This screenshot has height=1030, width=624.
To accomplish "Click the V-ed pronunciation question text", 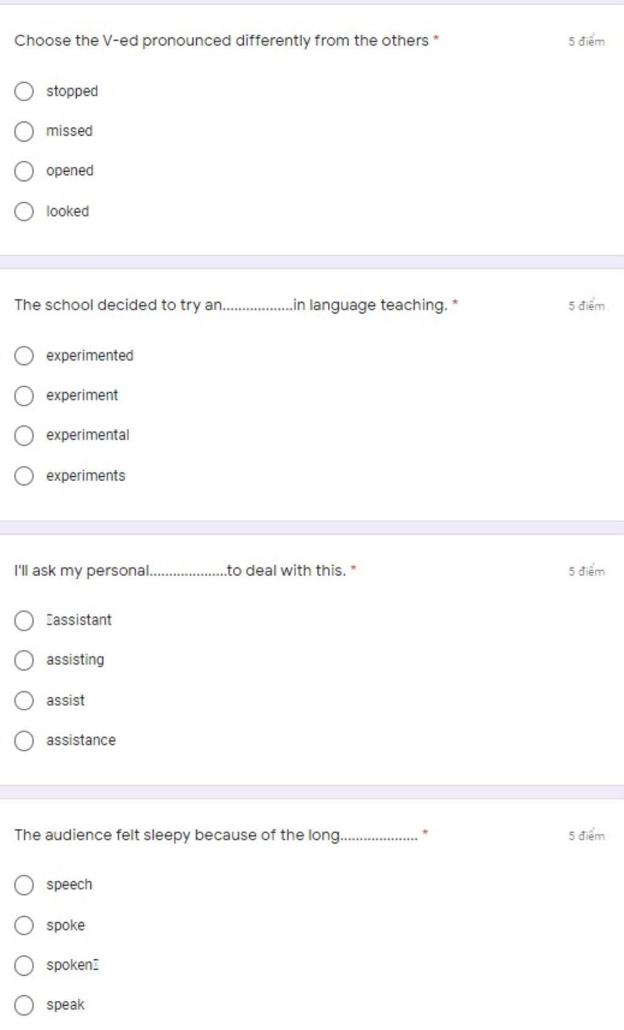I will (x=221, y=41).
